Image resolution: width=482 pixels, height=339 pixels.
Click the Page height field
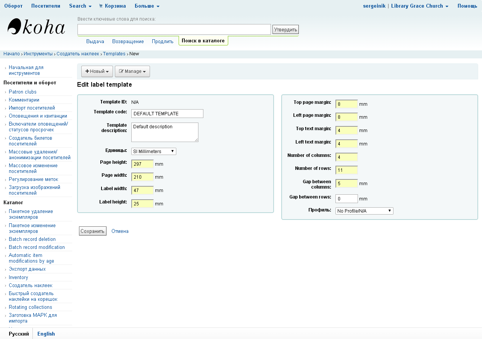point(142,164)
